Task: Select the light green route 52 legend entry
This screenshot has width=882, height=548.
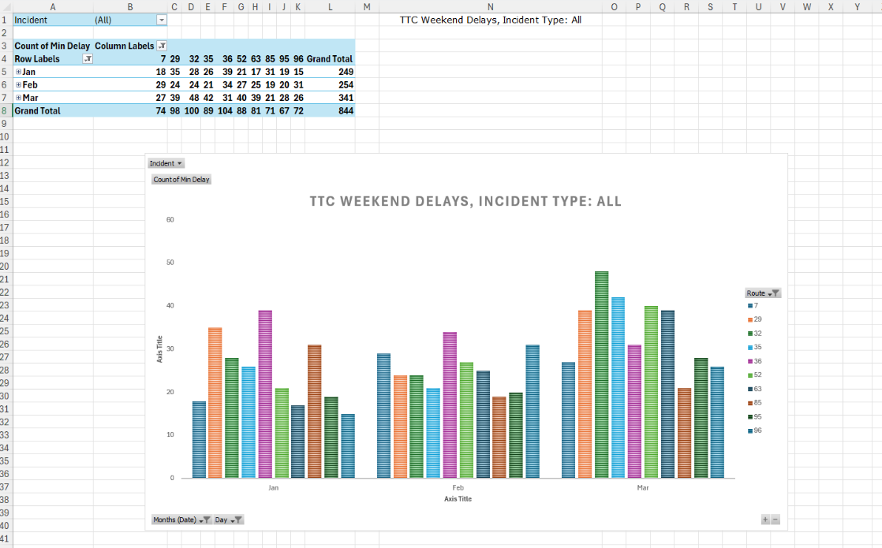Action: 757,375
